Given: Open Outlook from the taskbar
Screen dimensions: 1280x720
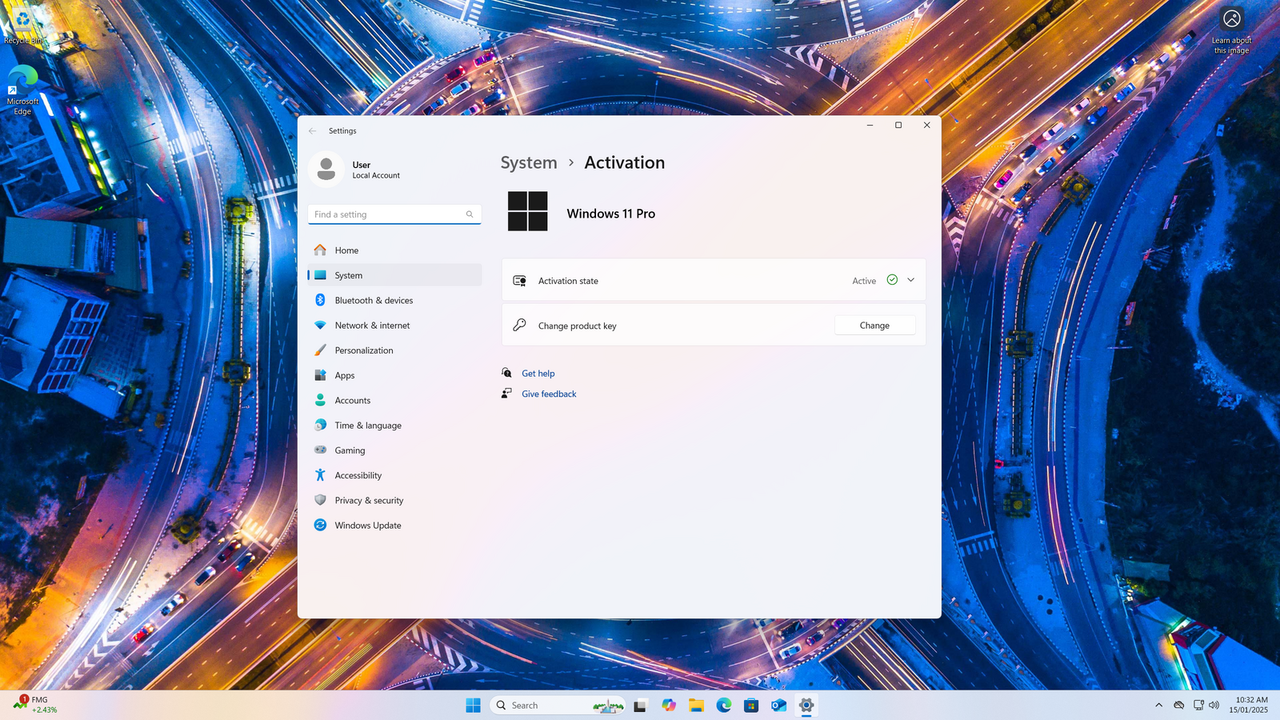Looking at the screenshot, I should (x=778, y=705).
